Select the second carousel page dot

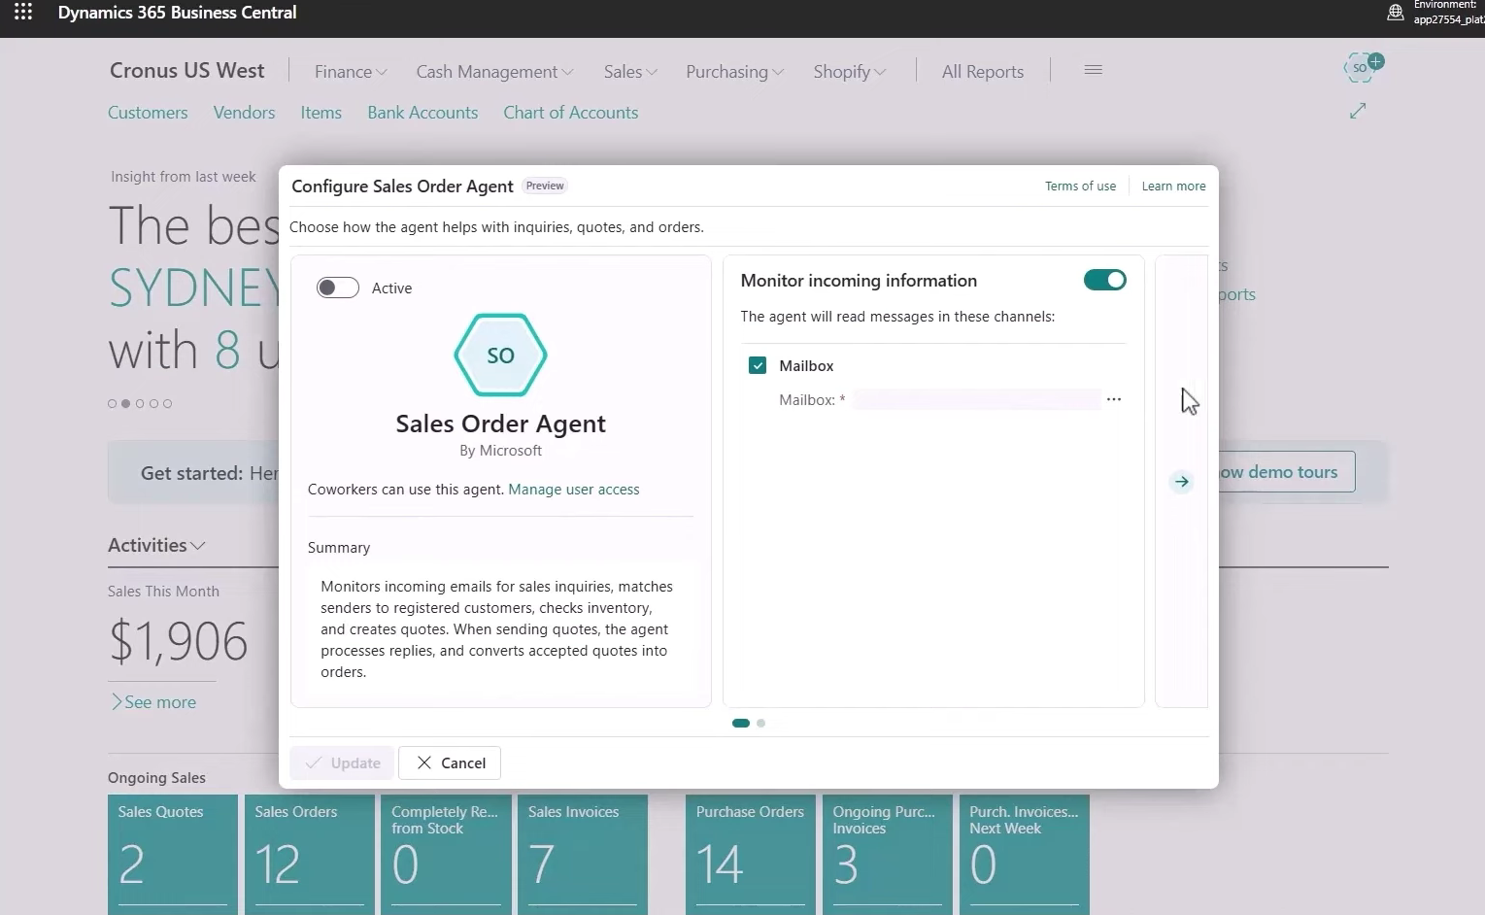760,723
